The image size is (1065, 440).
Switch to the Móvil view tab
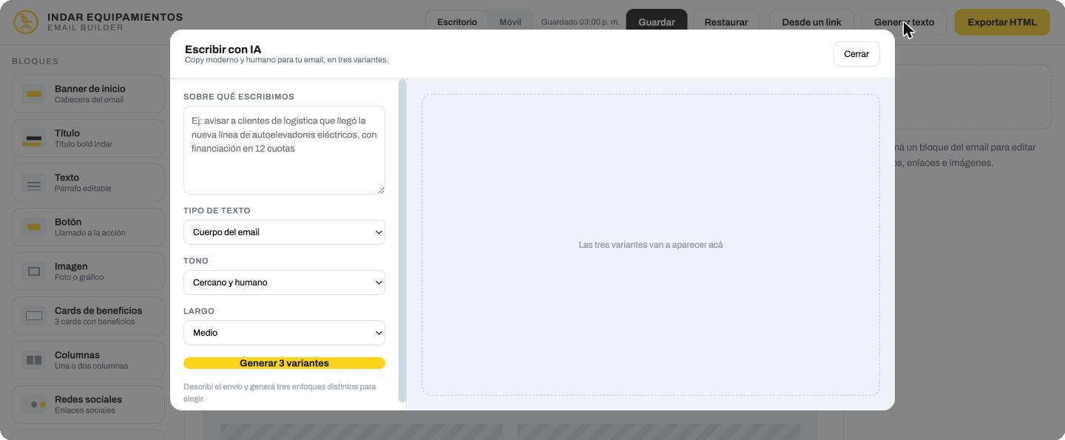510,22
